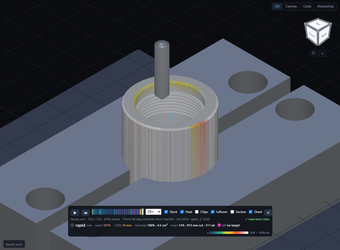Close the simulation control panel

(x=268, y=213)
